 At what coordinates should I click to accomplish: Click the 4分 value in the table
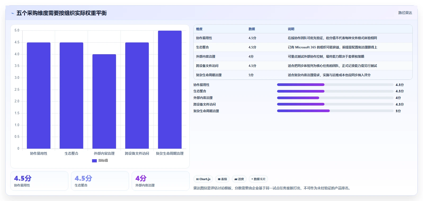coord(251,57)
